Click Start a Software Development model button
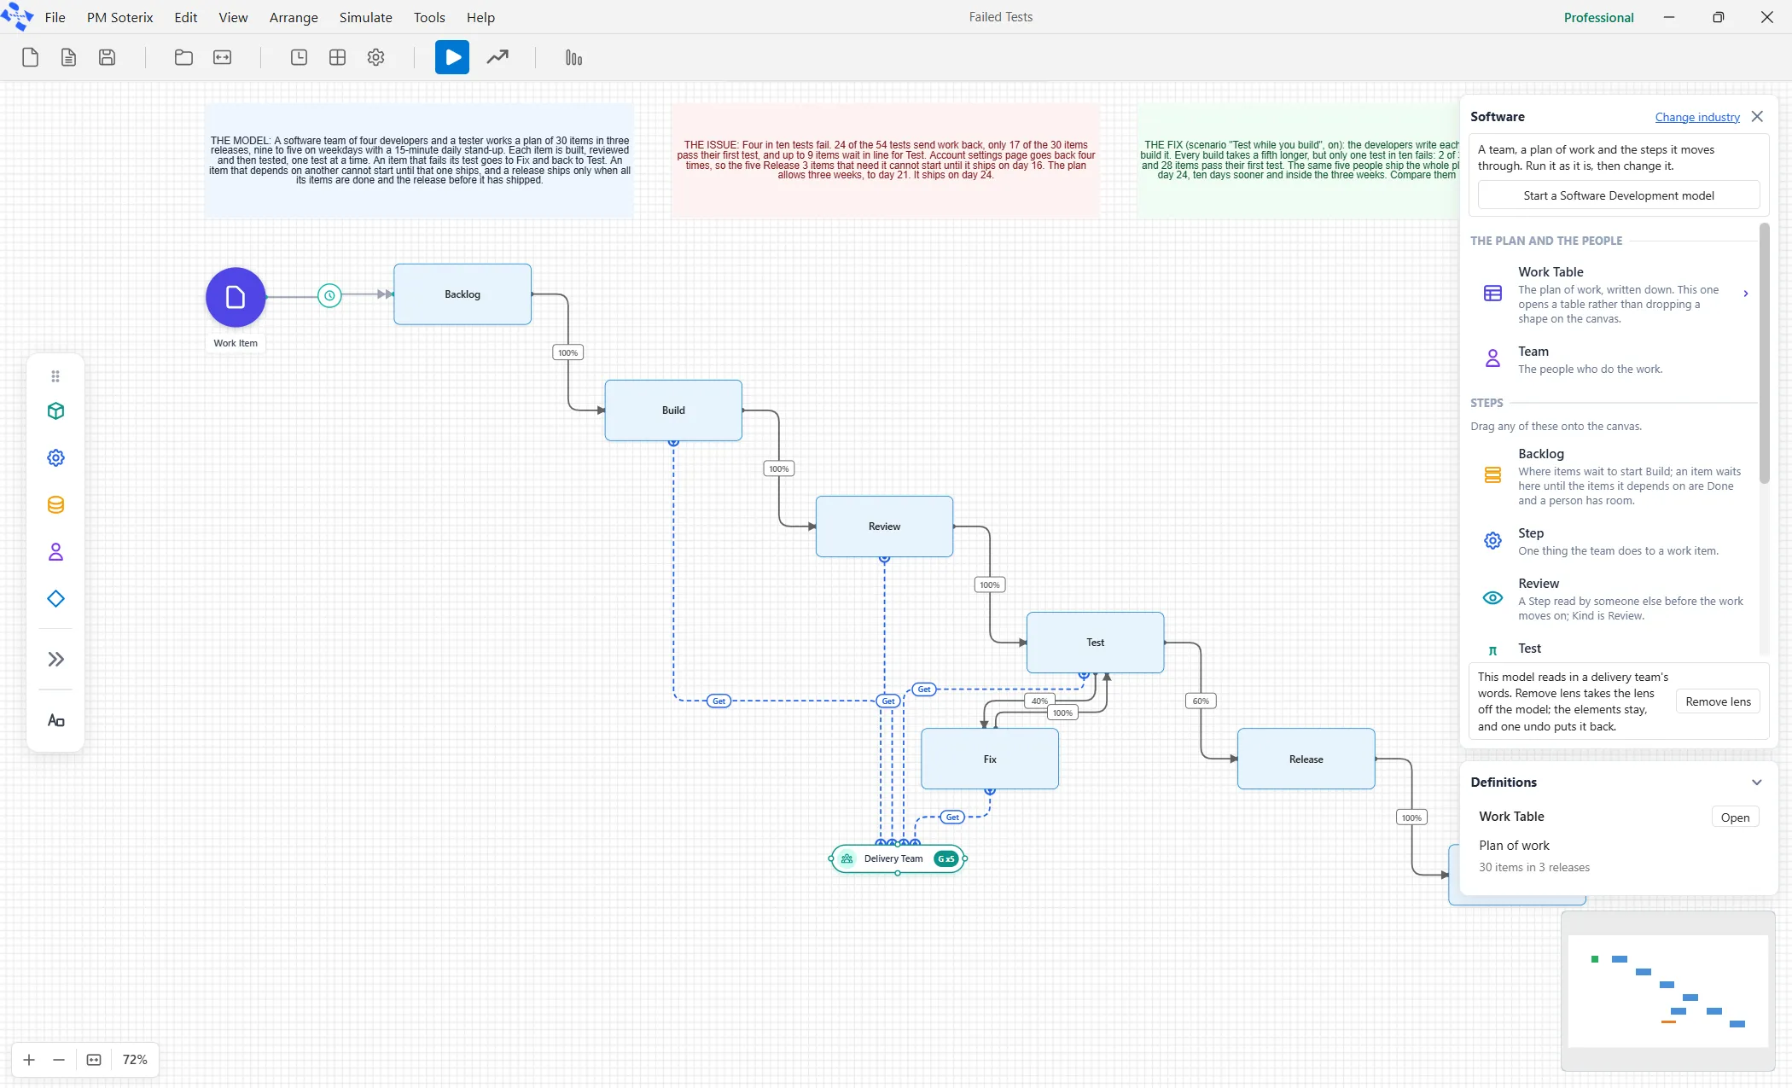Screen dimensions: 1792x1088 1619,195
